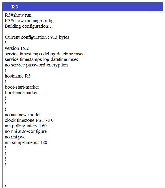Screen dimensions: 165x188
Task: Click 'no nni auto-configure' line
Action: (x=26, y=131)
